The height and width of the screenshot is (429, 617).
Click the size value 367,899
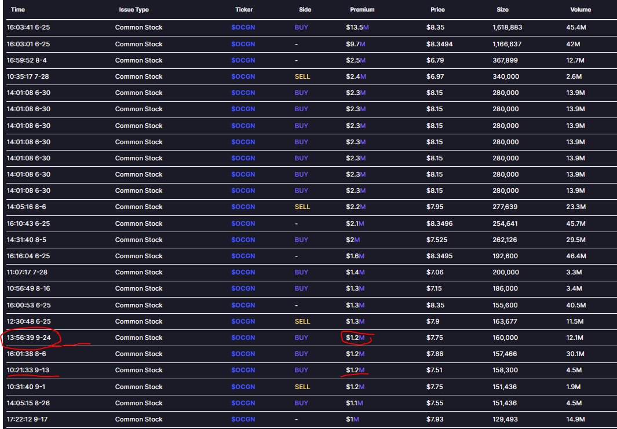(505, 60)
